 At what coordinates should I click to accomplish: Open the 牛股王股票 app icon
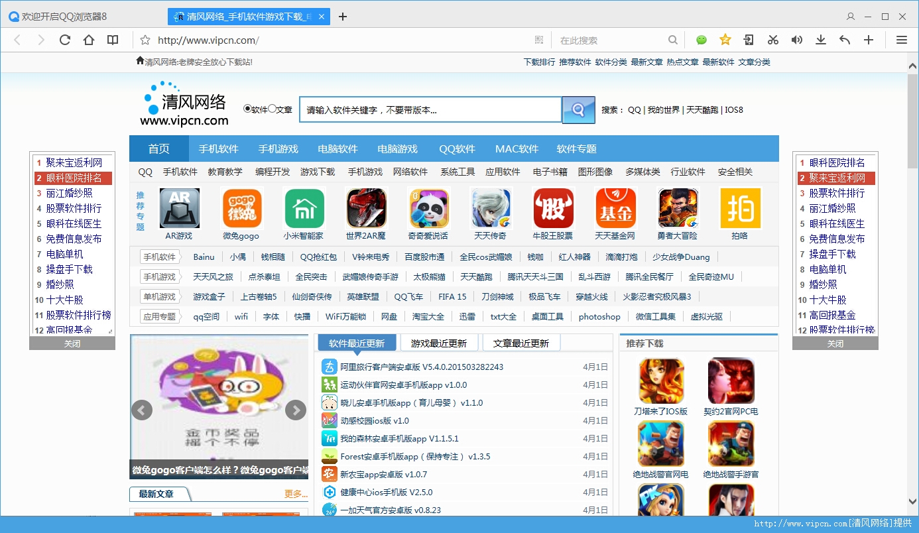[553, 208]
